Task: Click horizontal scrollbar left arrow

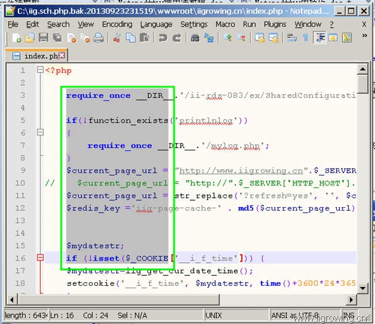Action: click(x=12, y=299)
